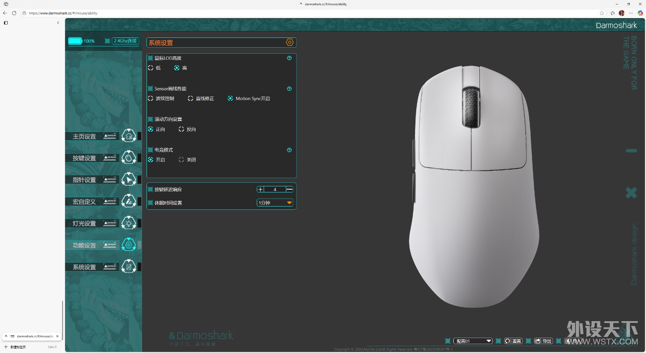This screenshot has width=646, height=353.
Task: Click the site info lock icon
Action: (24, 13)
